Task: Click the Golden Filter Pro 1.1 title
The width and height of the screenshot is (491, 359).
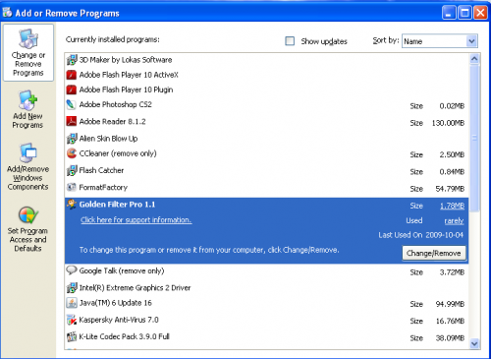Action: coord(117,205)
